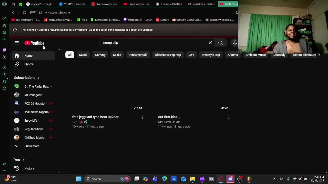Switch to 'like wowzers prod' tab
This screenshot has height=184, width=328.
click(105, 4)
